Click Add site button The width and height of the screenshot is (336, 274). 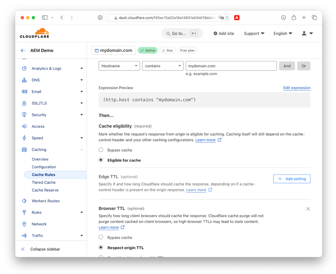click(x=224, y=34)
